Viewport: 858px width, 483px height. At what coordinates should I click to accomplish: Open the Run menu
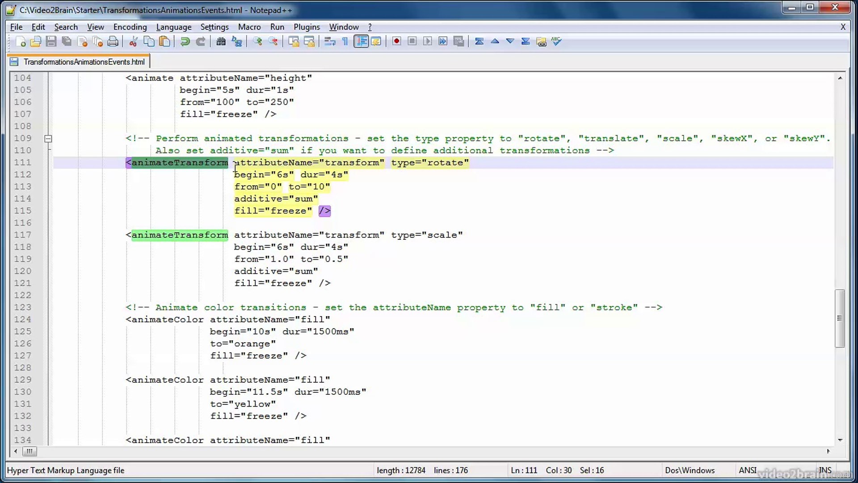click(277, 27)
